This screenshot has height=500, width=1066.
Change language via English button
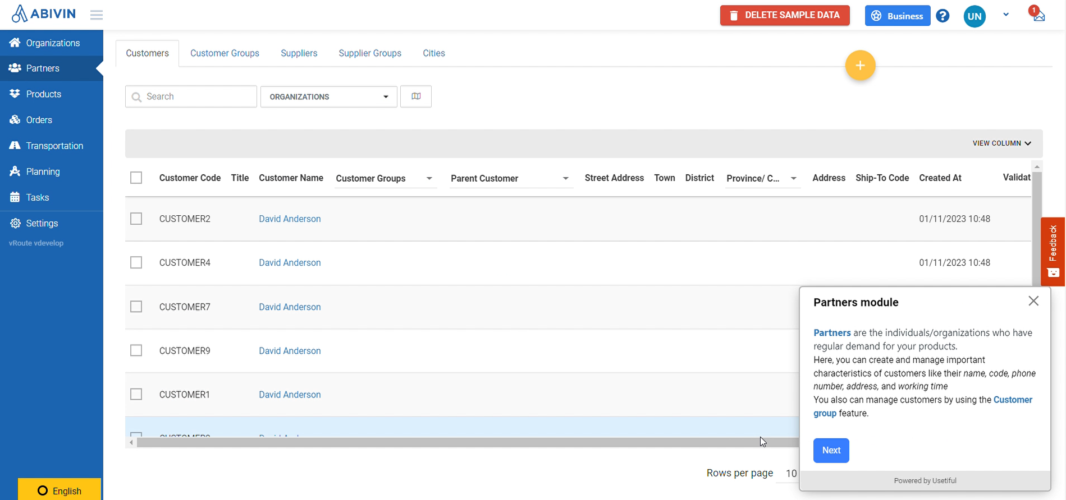pyautogui.click(x=60, y=489)
